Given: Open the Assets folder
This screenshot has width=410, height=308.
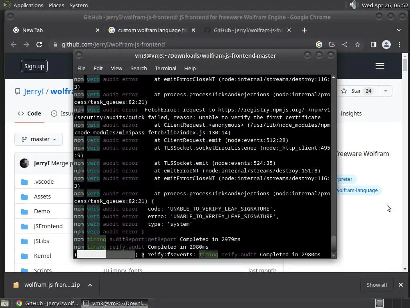Looking at the screenshot, I should (42, 197).
